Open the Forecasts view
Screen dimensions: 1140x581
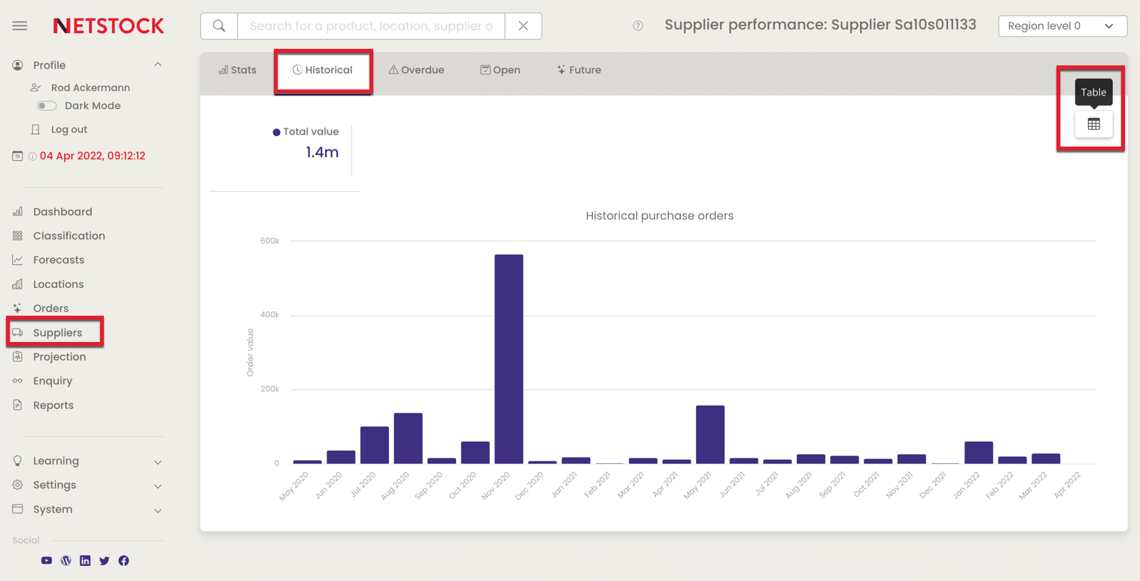(58, 259)
